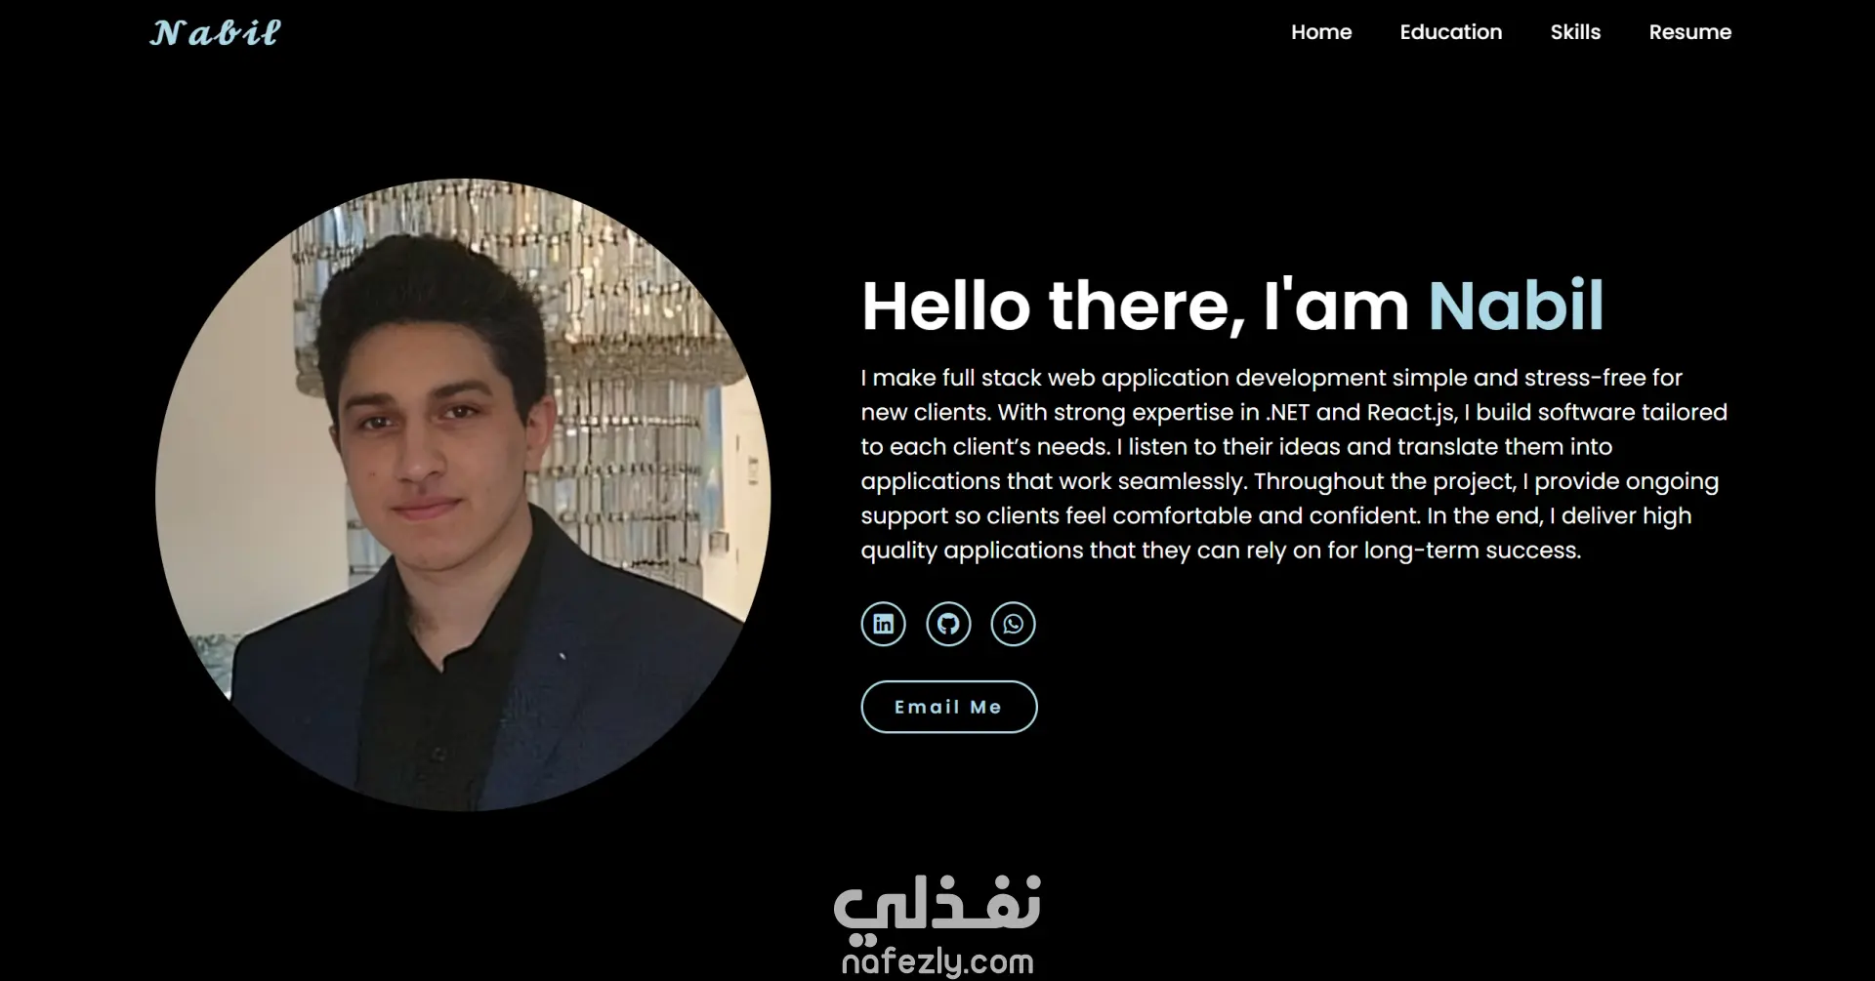Click the circular profile photo
1875x981 pixels.
(x=463, y=495)
